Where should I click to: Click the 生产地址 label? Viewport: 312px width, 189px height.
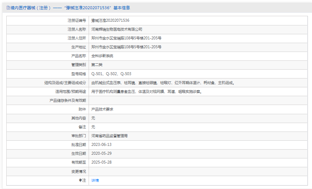[79, 47]
